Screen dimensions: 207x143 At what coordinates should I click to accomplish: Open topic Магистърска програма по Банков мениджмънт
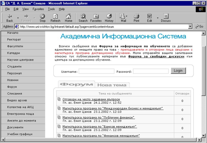(x=100, y=127)
